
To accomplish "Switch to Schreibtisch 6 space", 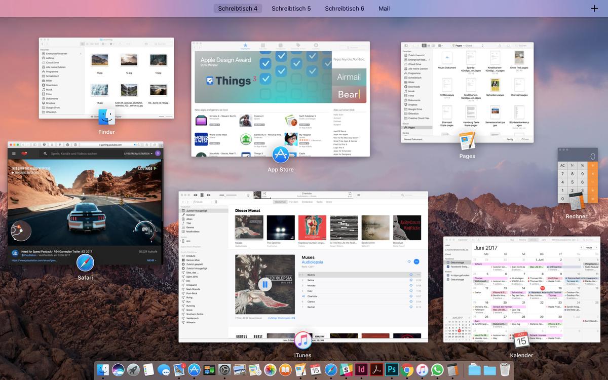I will point(345,9).
